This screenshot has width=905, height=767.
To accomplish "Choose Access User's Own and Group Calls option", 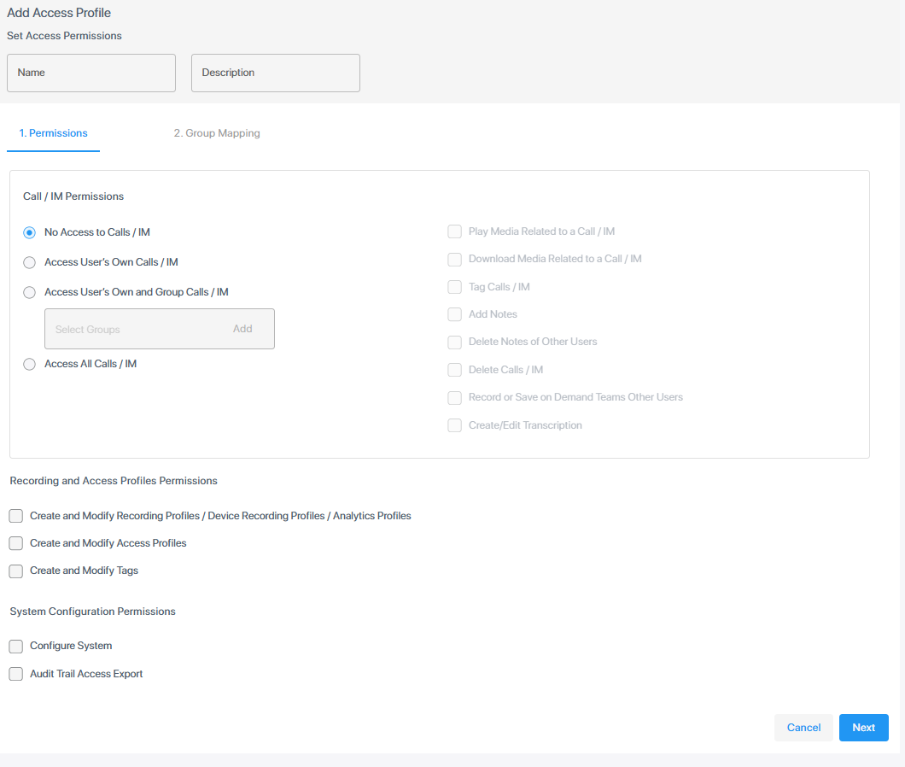I will point(30,292).
